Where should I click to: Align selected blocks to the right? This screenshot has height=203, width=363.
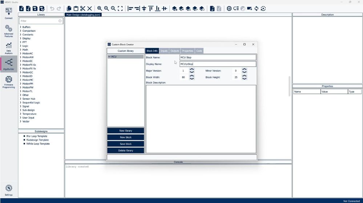pos(137,9)
